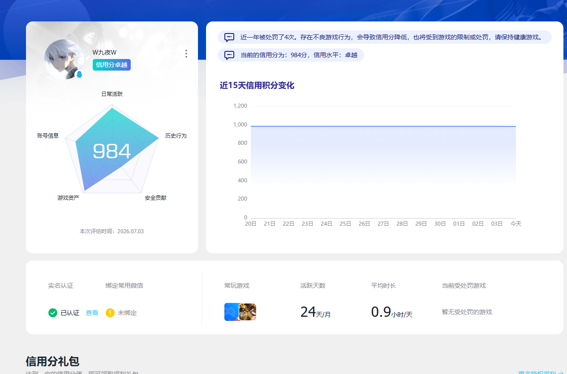Click the 0.9小时/天 average duration value
Image resolution: width=567 pixels, height=374 pixels.
[391, 312]
